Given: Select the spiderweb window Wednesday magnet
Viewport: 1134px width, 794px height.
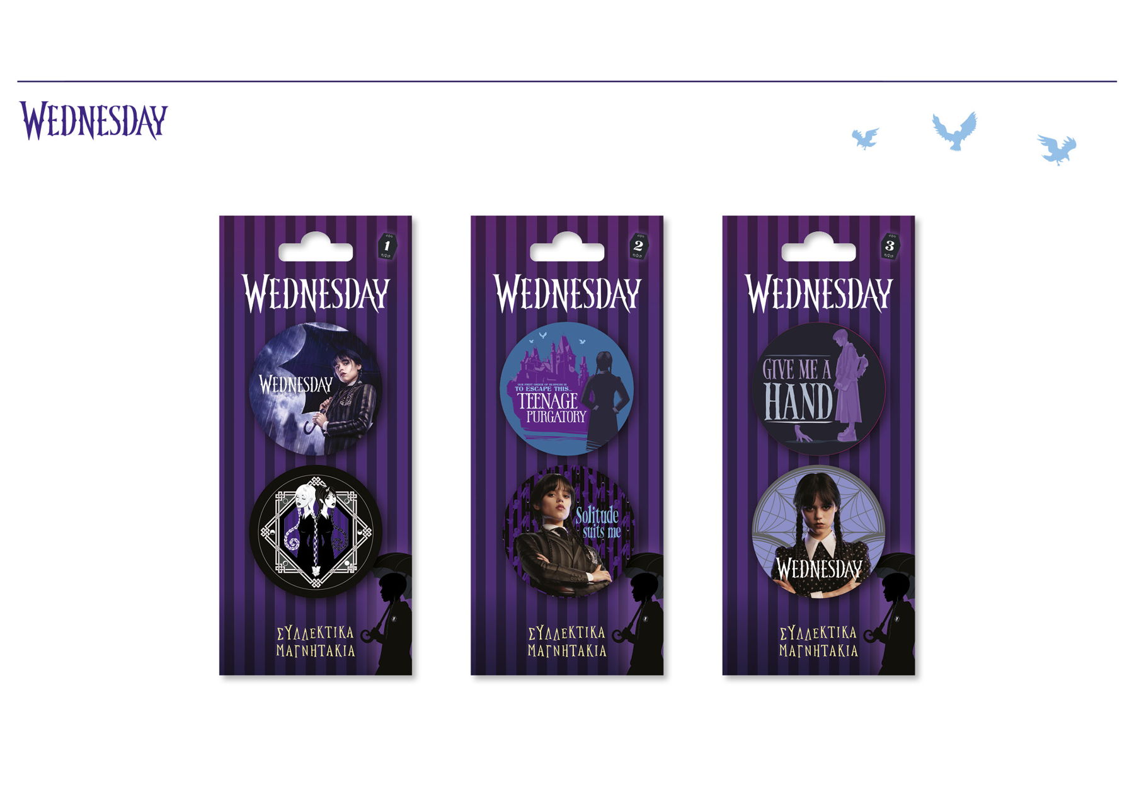Looking at the screenshot, I should point(818,531).
